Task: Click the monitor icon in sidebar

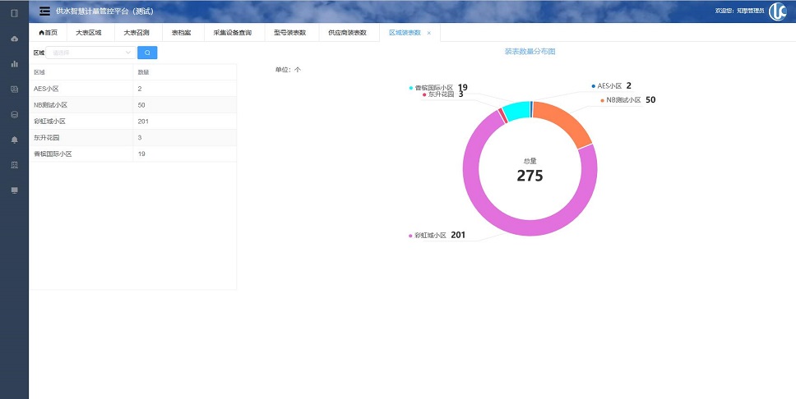Action: 14,190
